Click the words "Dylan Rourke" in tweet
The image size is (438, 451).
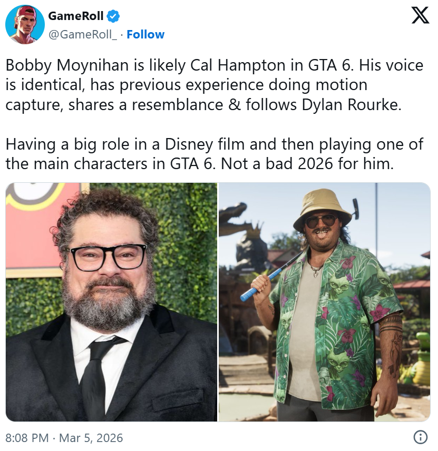(351, 104)
